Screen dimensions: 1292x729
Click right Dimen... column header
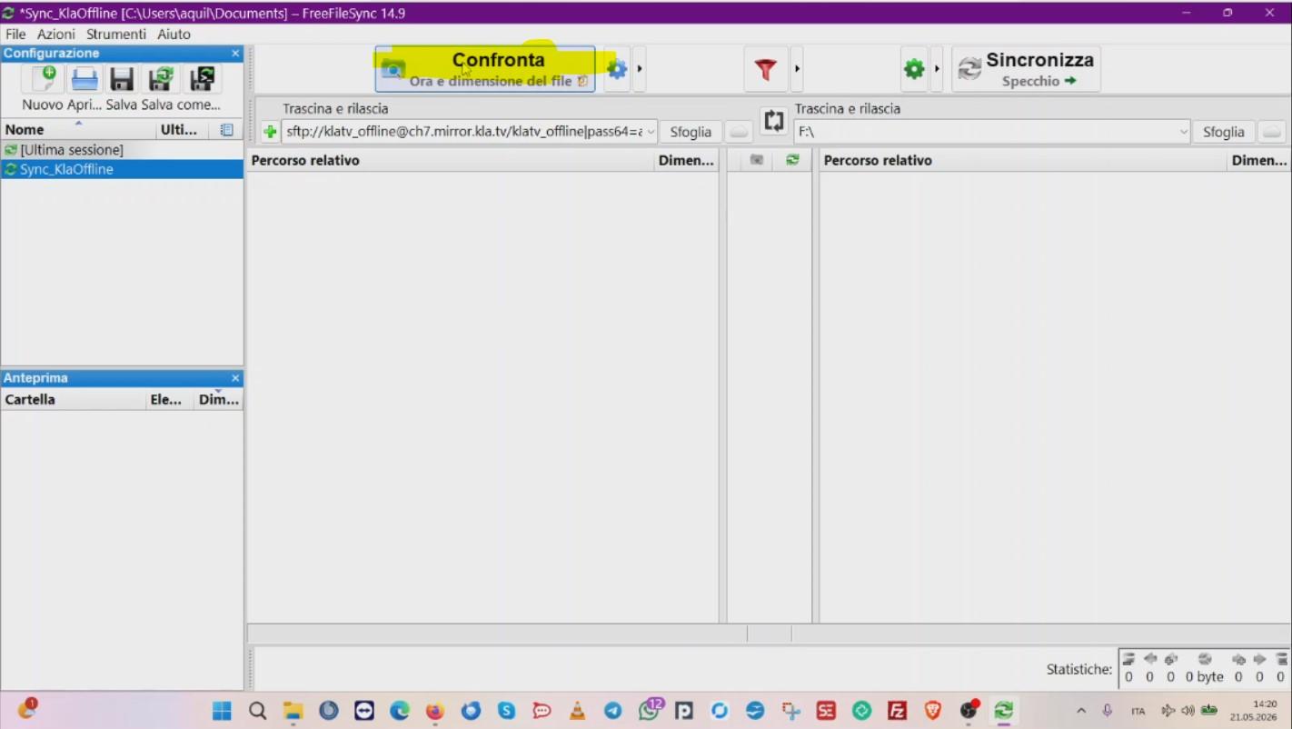[1259, 161]
